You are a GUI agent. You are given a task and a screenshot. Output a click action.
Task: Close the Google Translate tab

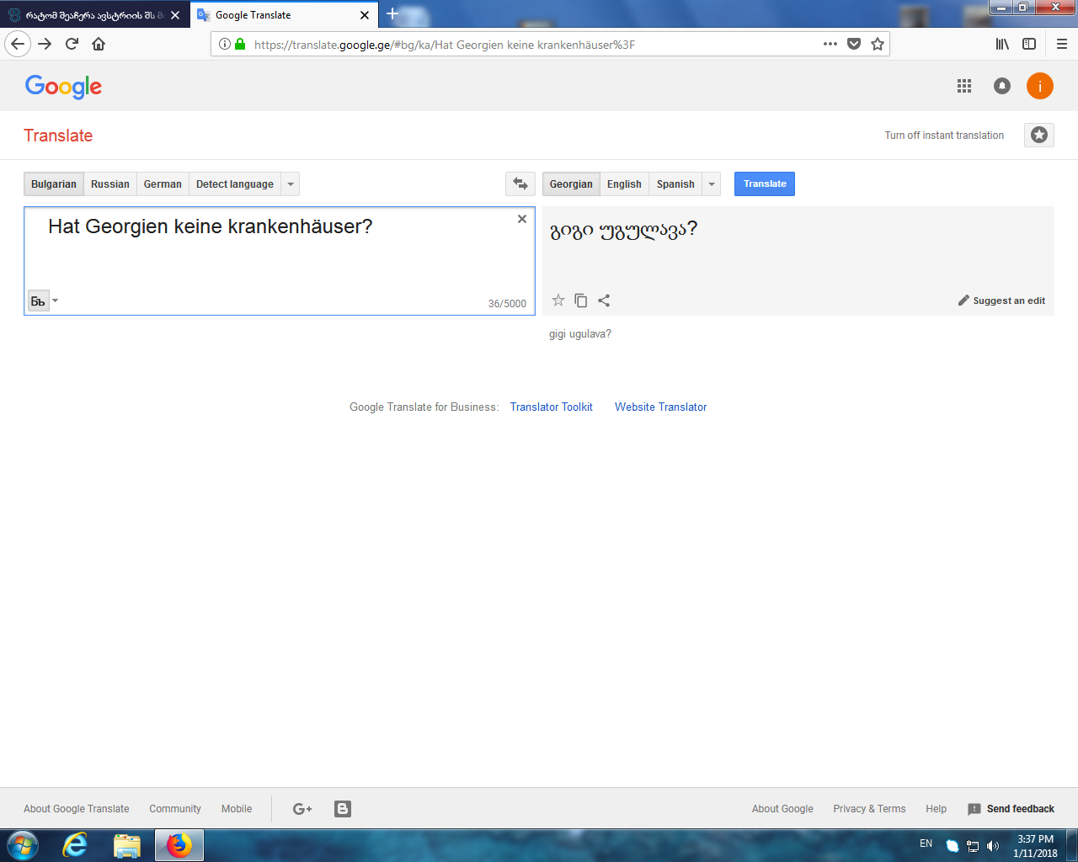click(x=365, y=14)
